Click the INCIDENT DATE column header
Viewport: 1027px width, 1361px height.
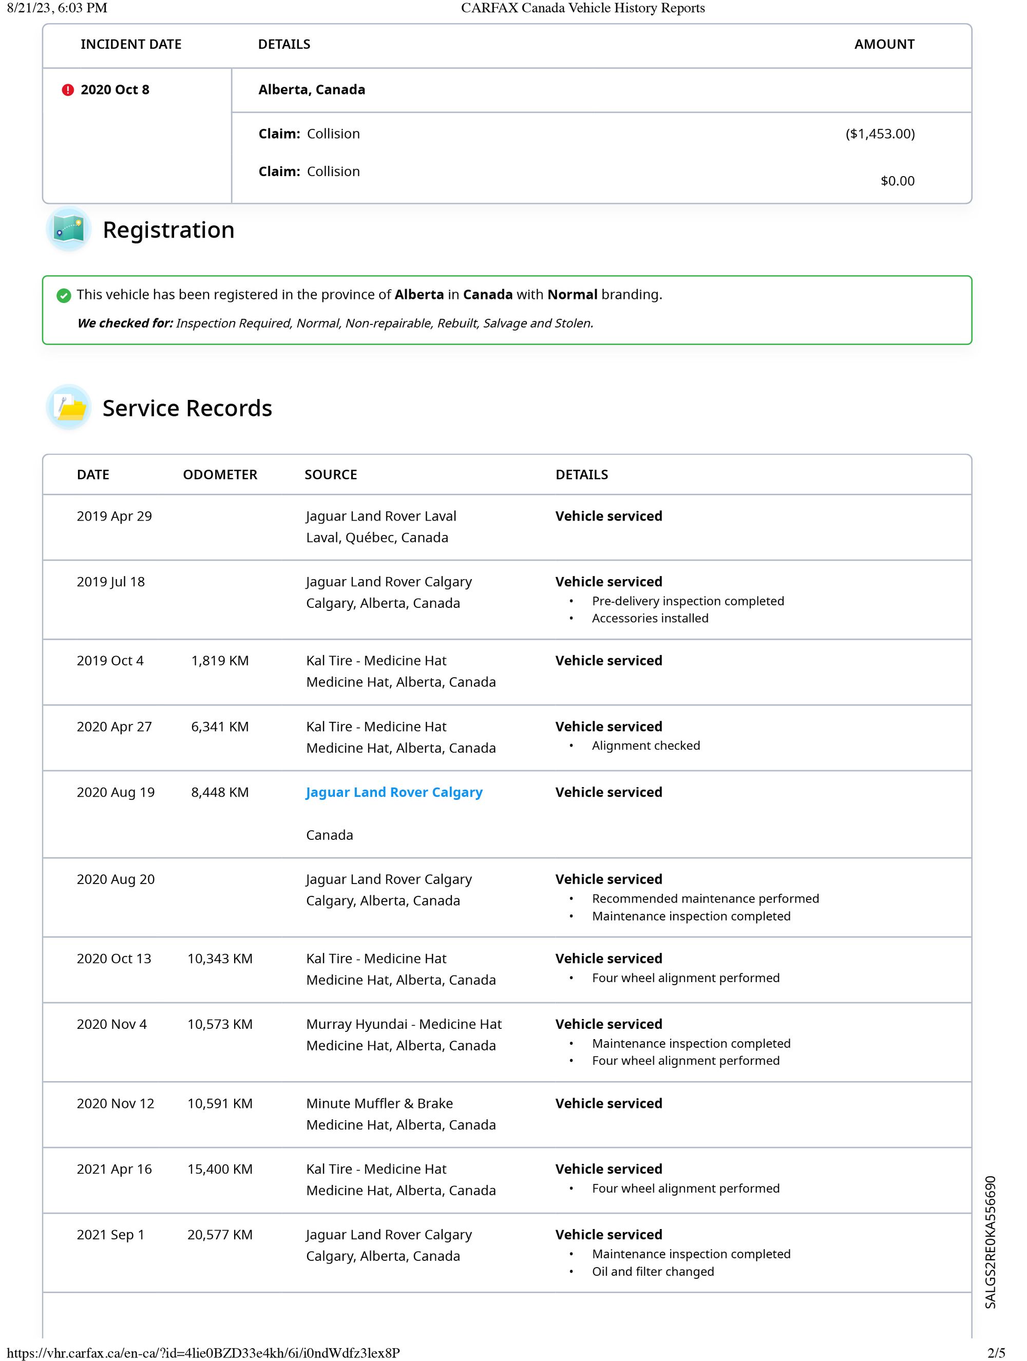[x=130, y=44]
